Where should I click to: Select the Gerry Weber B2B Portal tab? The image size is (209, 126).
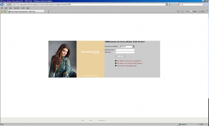click(26, 11)
